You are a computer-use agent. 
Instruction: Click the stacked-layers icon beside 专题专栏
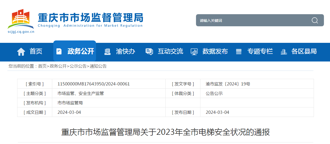pyautogui.click(x=239, y=52)
